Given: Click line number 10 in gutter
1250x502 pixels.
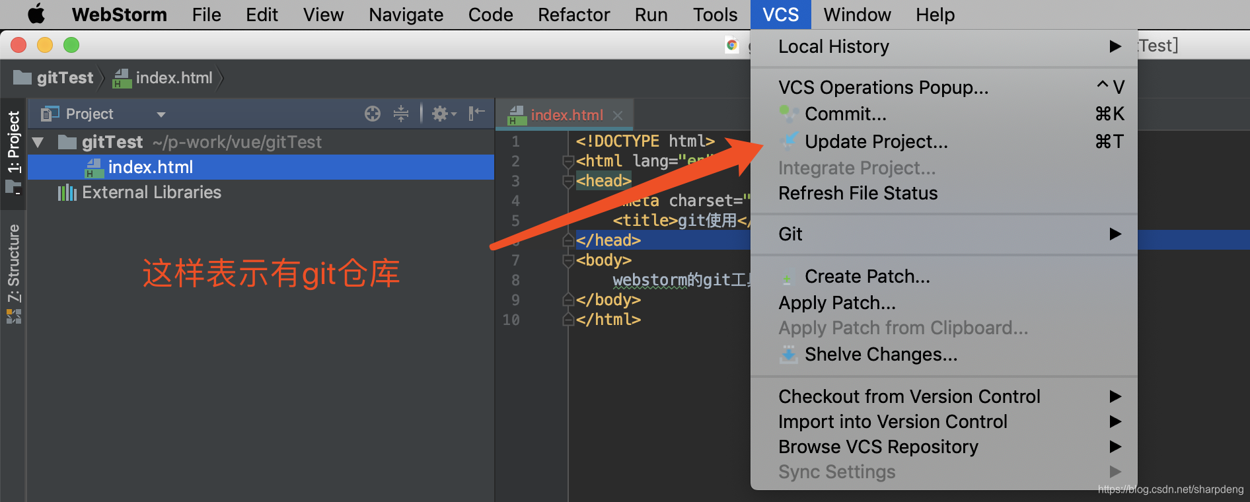Looking at the screenshot, I should [511, 320].
